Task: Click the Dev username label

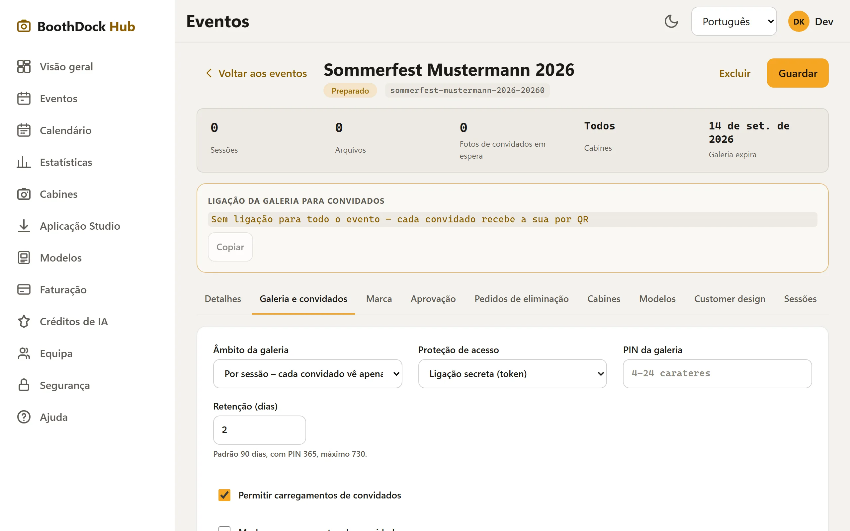Action: point(824,22)
